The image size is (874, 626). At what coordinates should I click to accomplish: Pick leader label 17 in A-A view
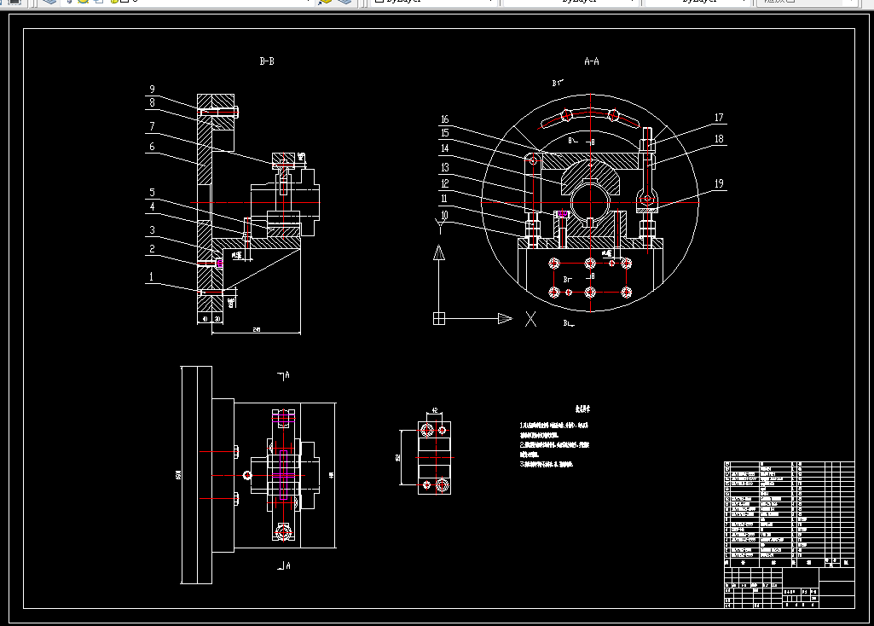[x=719, y=118]
